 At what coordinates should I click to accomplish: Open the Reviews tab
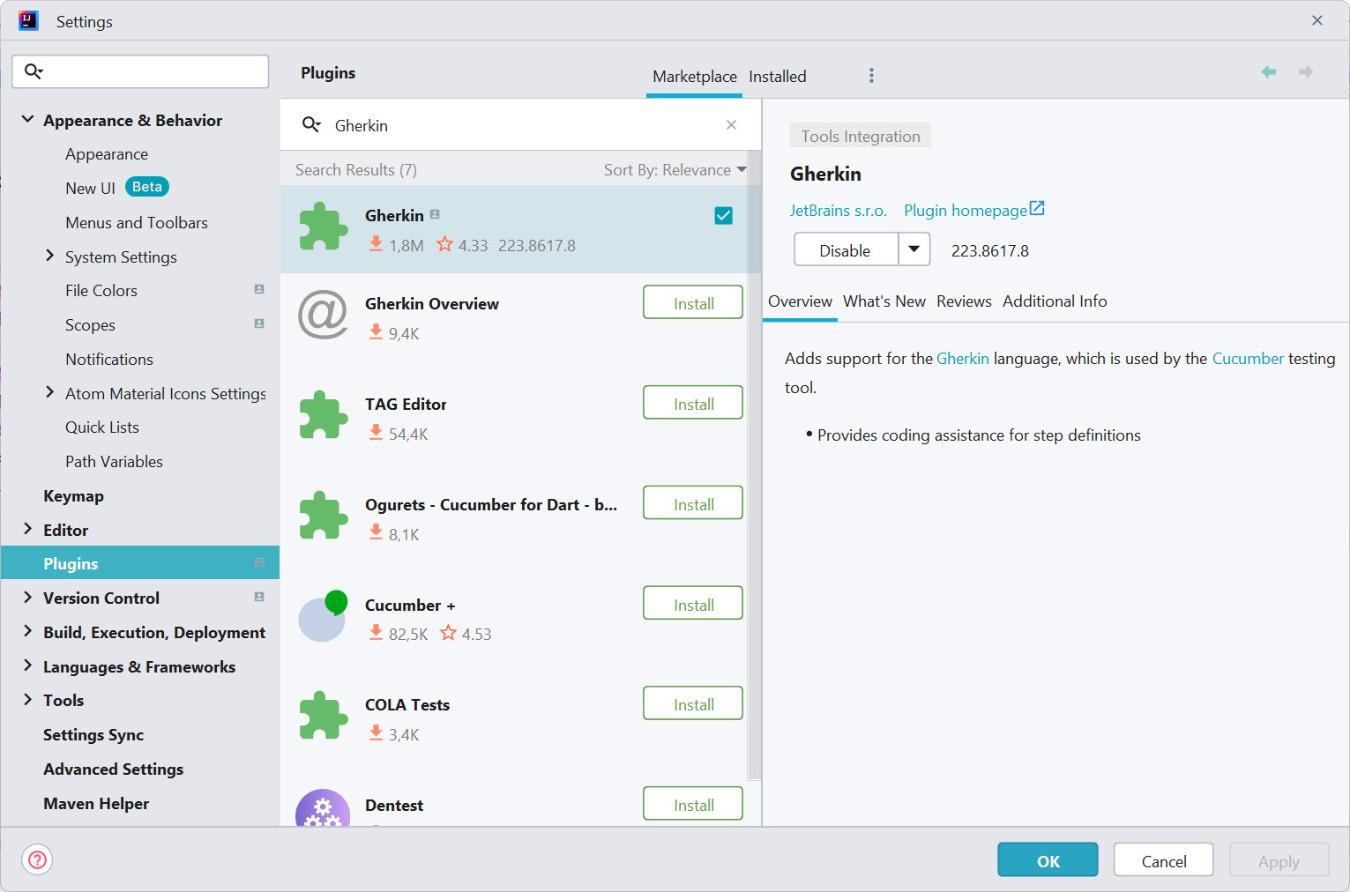tap(964, 301)
